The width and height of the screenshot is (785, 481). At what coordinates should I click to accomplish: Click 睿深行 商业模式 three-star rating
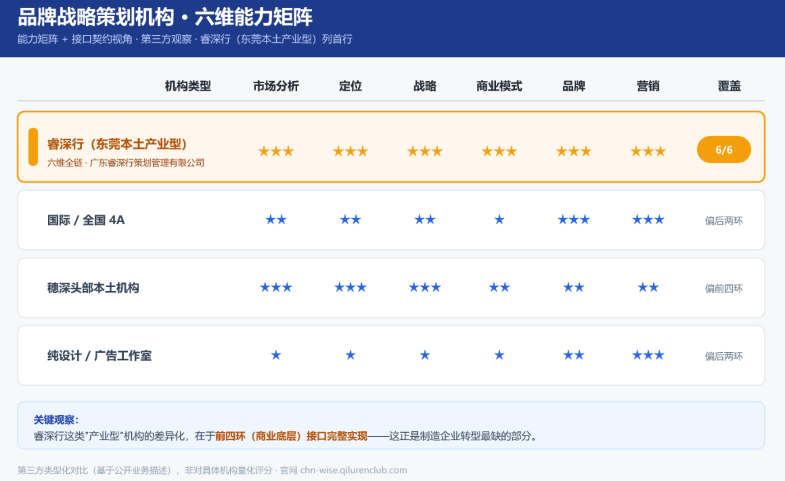point(499,151)
